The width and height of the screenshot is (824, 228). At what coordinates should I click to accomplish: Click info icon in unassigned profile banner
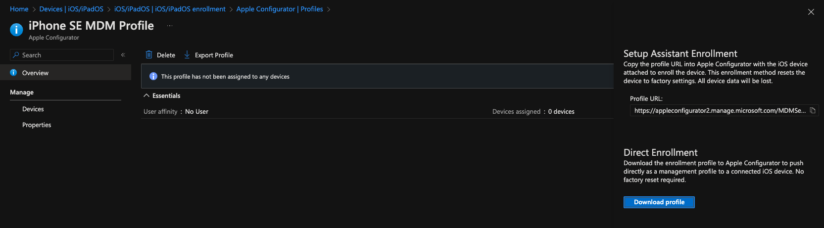click(153, 76)
